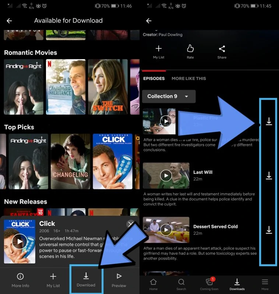Select the Top Picks row heading
Image resolution: width=279 pixels, height=294 pixels.
click(x=19, y=127)
